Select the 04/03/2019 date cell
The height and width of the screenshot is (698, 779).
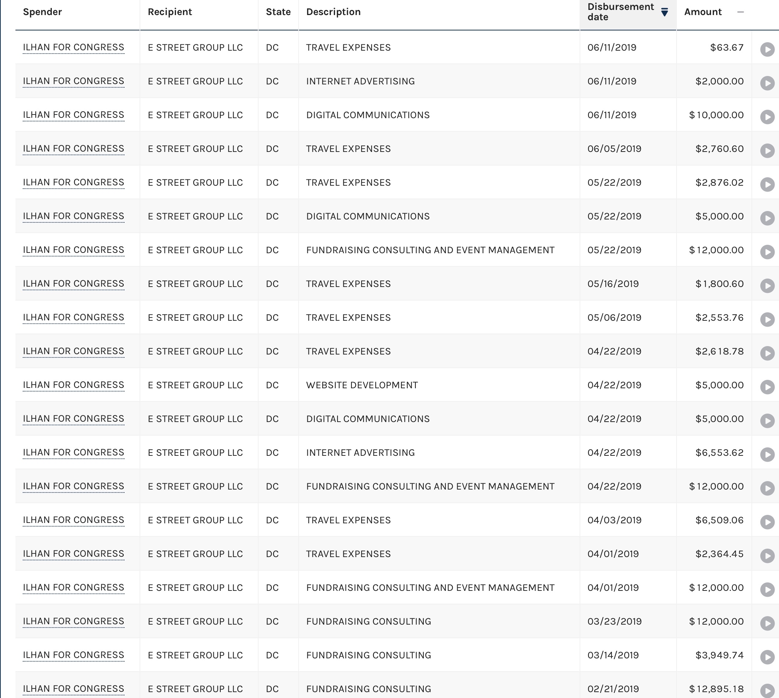614,520
